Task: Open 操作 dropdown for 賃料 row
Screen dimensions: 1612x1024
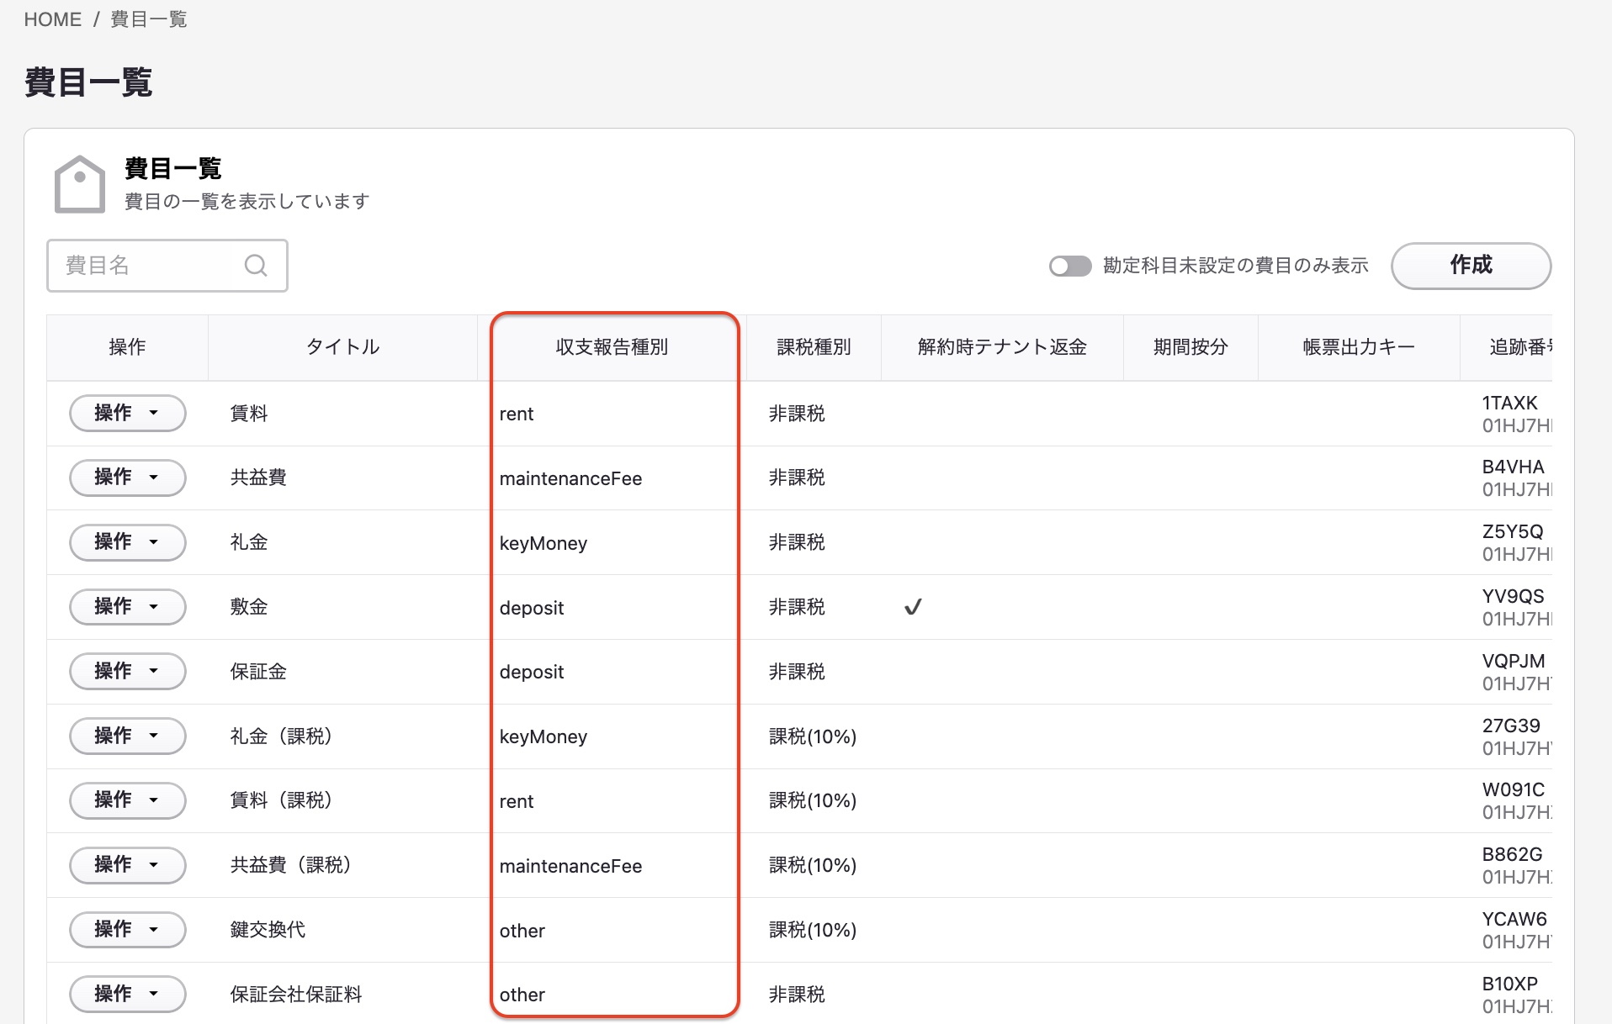Action: pyautogui.click(x=127, y=413)
